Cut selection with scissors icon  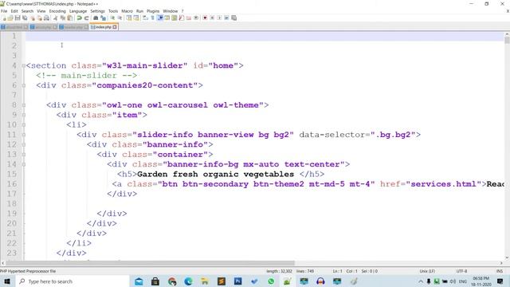[x=55, y=18]
